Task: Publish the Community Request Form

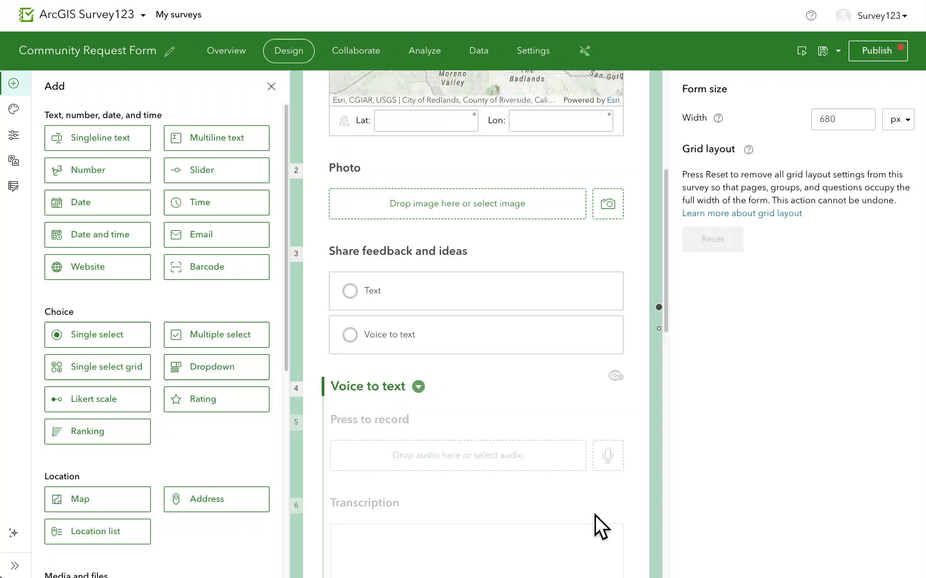Action: click(877, 50)
